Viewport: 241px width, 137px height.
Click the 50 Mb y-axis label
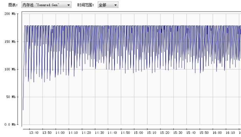pyautogui.click(x=11, y=97)
